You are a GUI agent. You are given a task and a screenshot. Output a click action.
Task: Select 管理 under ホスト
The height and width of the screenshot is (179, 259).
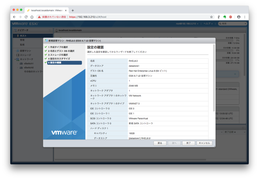coord(22,40)
